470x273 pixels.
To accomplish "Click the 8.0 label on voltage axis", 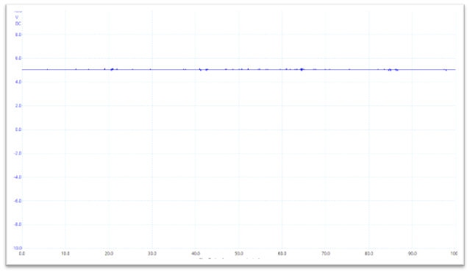I will [x=18, y=35].
